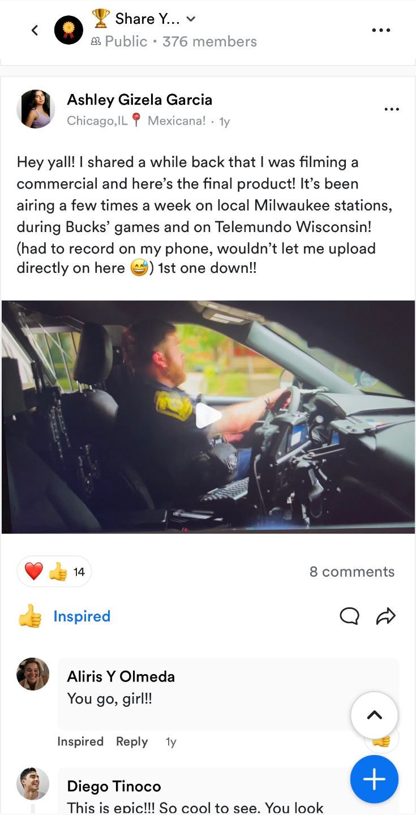Open the group's trophy ribbon avatar
The image size is (416, 815).
coord(68,31)
